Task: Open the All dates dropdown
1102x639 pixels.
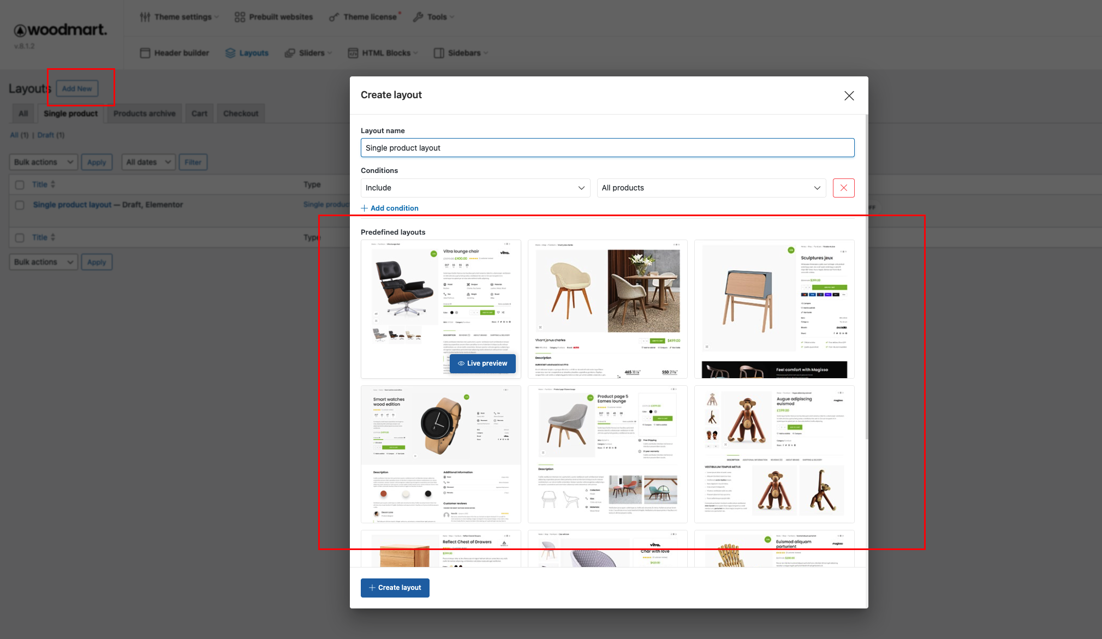Action: coord(148,162)
